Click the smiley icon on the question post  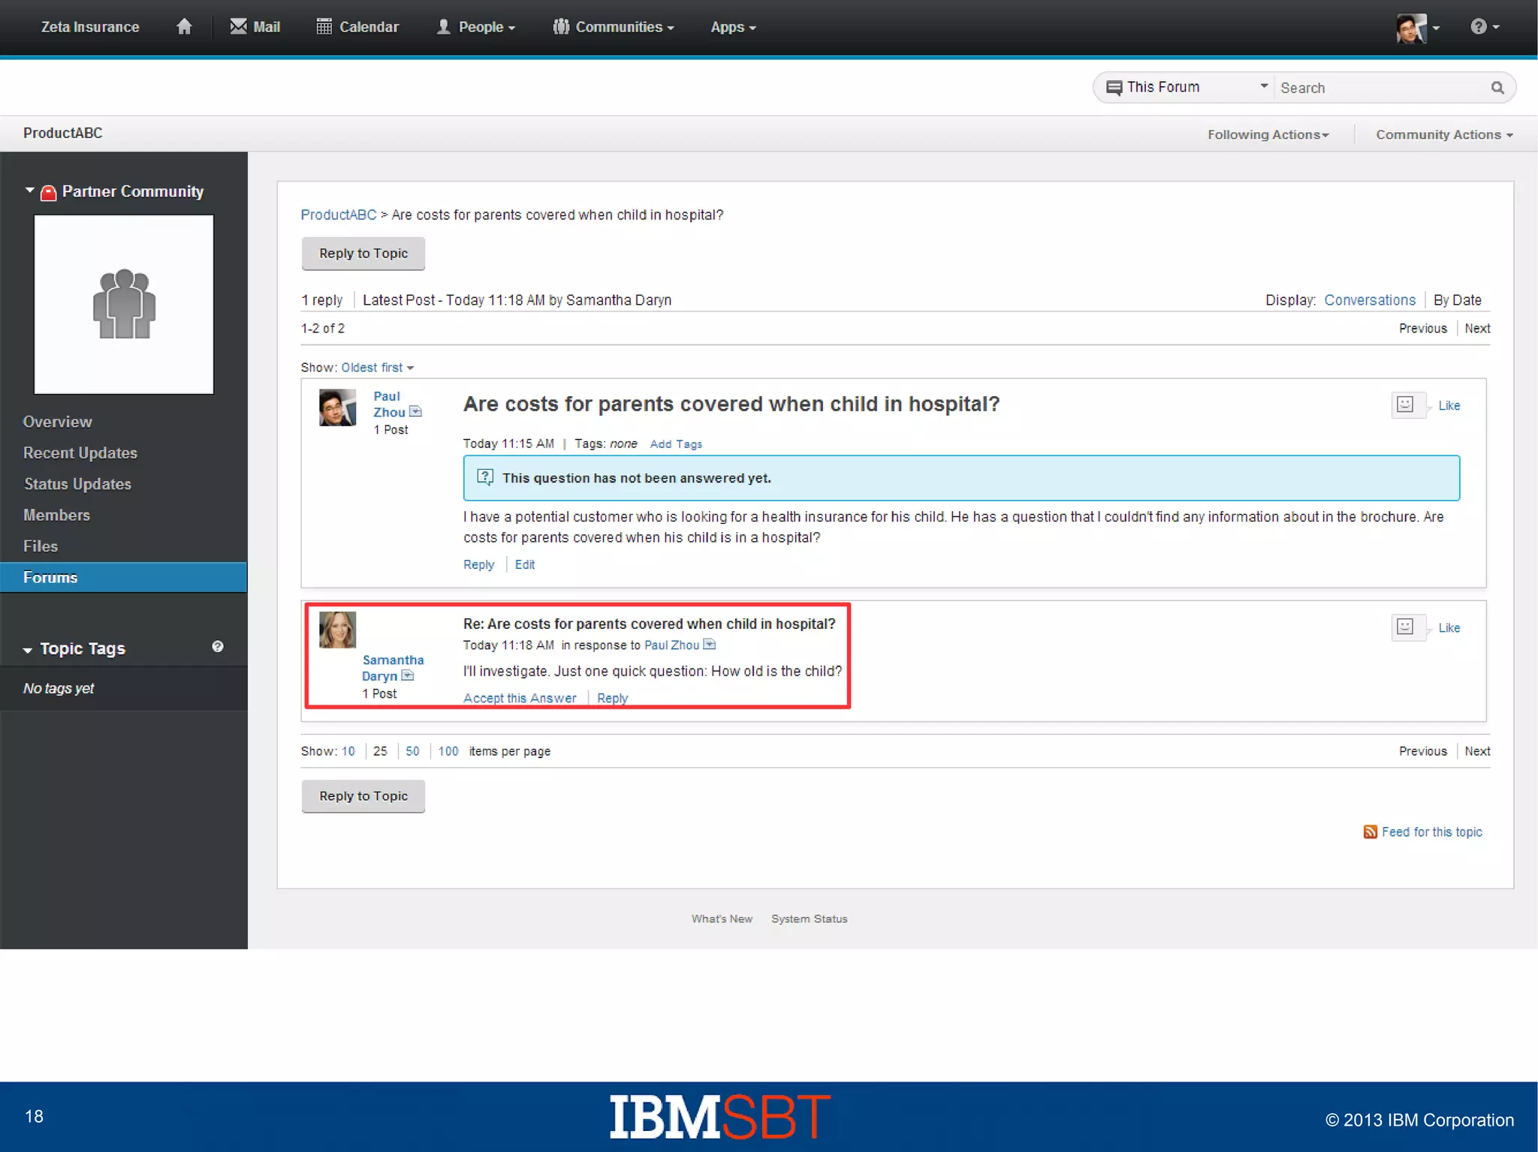point(1405,405)
